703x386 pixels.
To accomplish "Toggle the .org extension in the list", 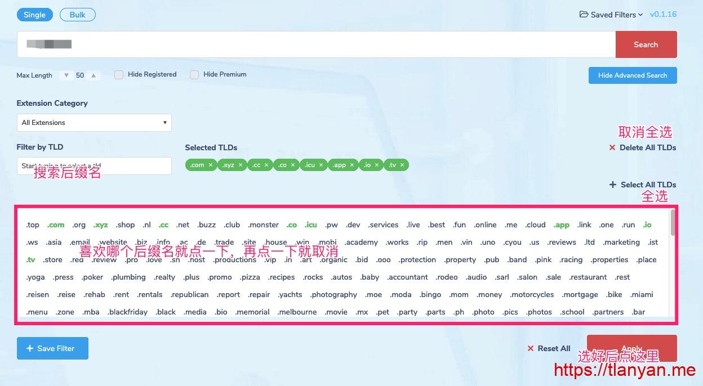I will pyautogui.click(x=79, y=225).
